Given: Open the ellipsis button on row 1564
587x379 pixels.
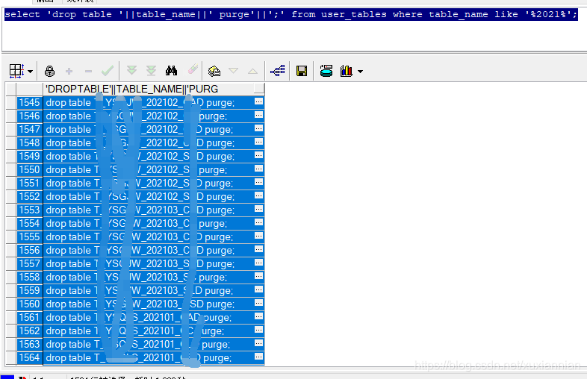Looking at the screenshot, I should click(x=258, y=357).
